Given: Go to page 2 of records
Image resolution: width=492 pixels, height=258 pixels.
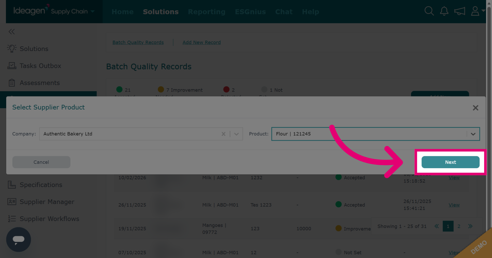Looking at the screenshot, I should click(x=459, y=226).
